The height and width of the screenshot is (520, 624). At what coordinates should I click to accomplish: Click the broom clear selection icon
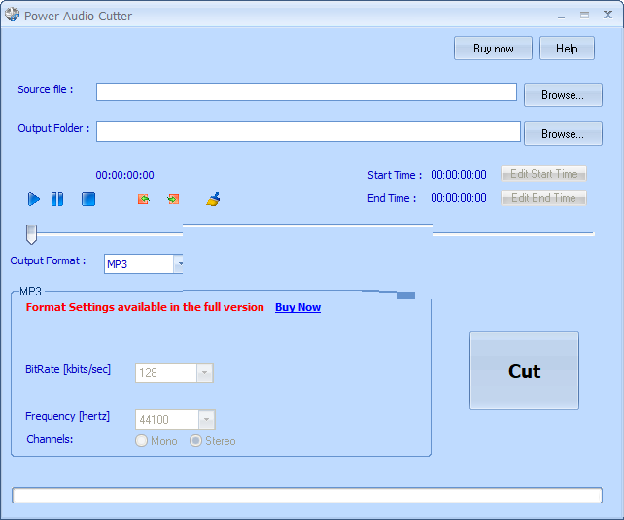pos(213,199)
